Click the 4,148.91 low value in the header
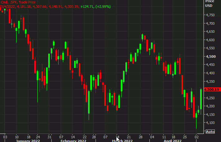 (56, 7)
